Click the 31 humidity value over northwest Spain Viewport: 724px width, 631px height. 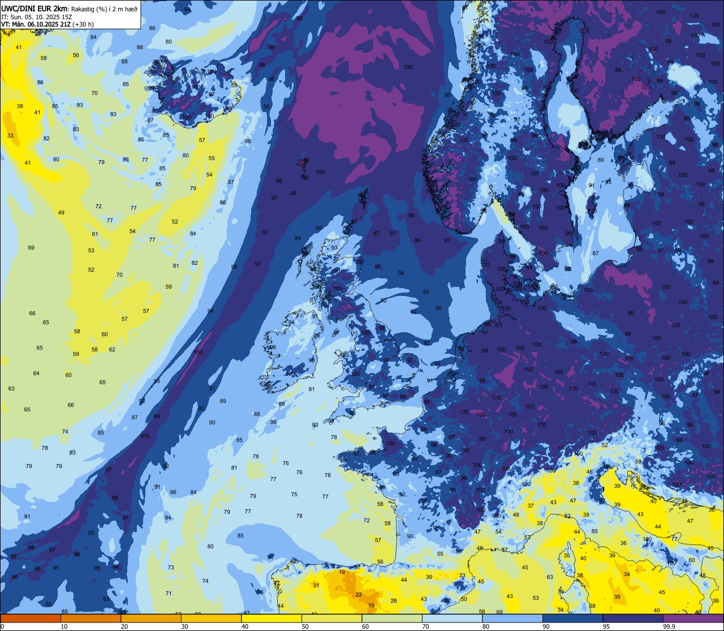click(316, 585)
